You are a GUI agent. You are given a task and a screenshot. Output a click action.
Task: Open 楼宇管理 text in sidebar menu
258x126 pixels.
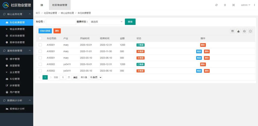15,59
